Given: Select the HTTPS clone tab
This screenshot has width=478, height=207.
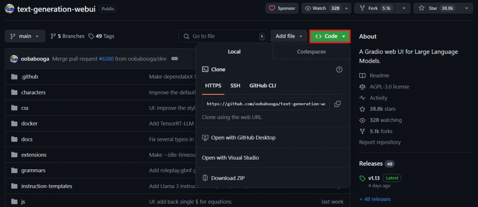Looking at the screenshot, I should 213,86.
